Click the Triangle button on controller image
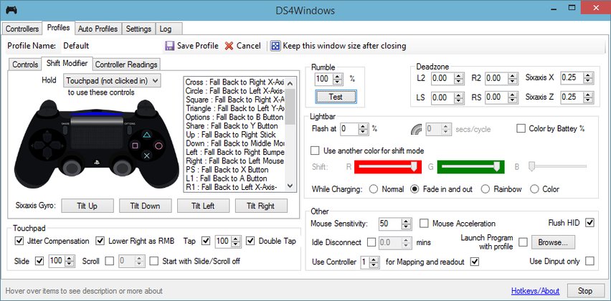Viewport: 611px width, 301px height. pos(146,135)
